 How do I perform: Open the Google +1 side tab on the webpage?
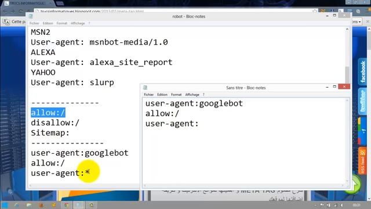[x=363, y=131]
